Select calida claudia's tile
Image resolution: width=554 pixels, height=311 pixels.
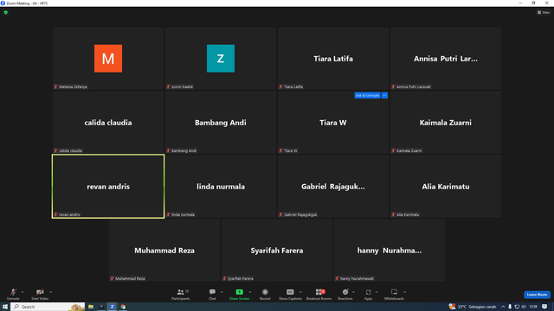click(x=108, y=123)
